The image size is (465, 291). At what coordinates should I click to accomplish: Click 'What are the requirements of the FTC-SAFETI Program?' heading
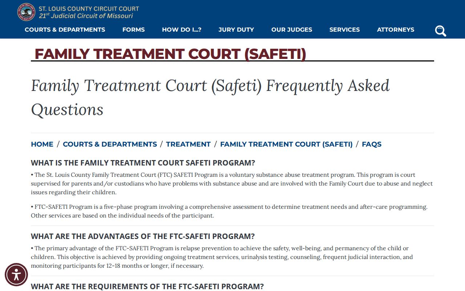147,286
